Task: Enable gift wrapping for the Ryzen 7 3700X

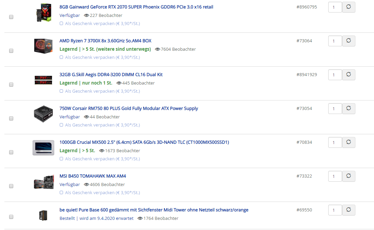Action: [61, 57]
